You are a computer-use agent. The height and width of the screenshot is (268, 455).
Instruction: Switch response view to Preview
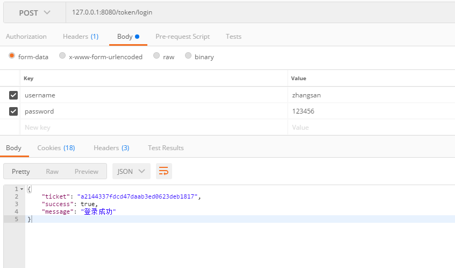point(87,172)
